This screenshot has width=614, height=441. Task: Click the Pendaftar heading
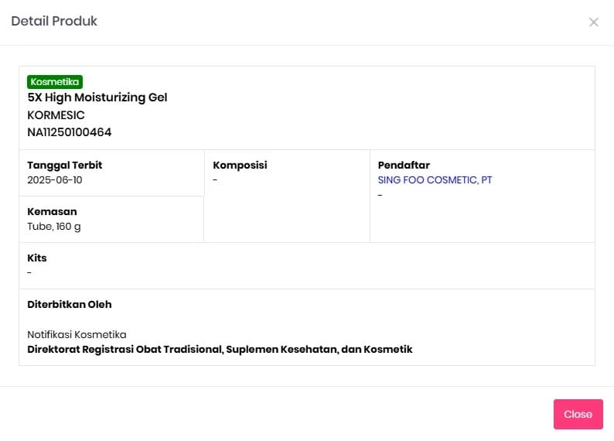(x=404, y=165)
